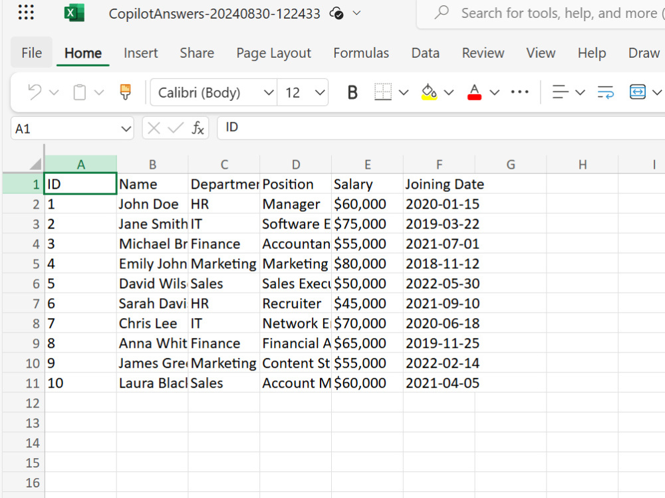Confirm formula entry checkmark icon
The width and height of the screenshot is (665, 498).
176,128
